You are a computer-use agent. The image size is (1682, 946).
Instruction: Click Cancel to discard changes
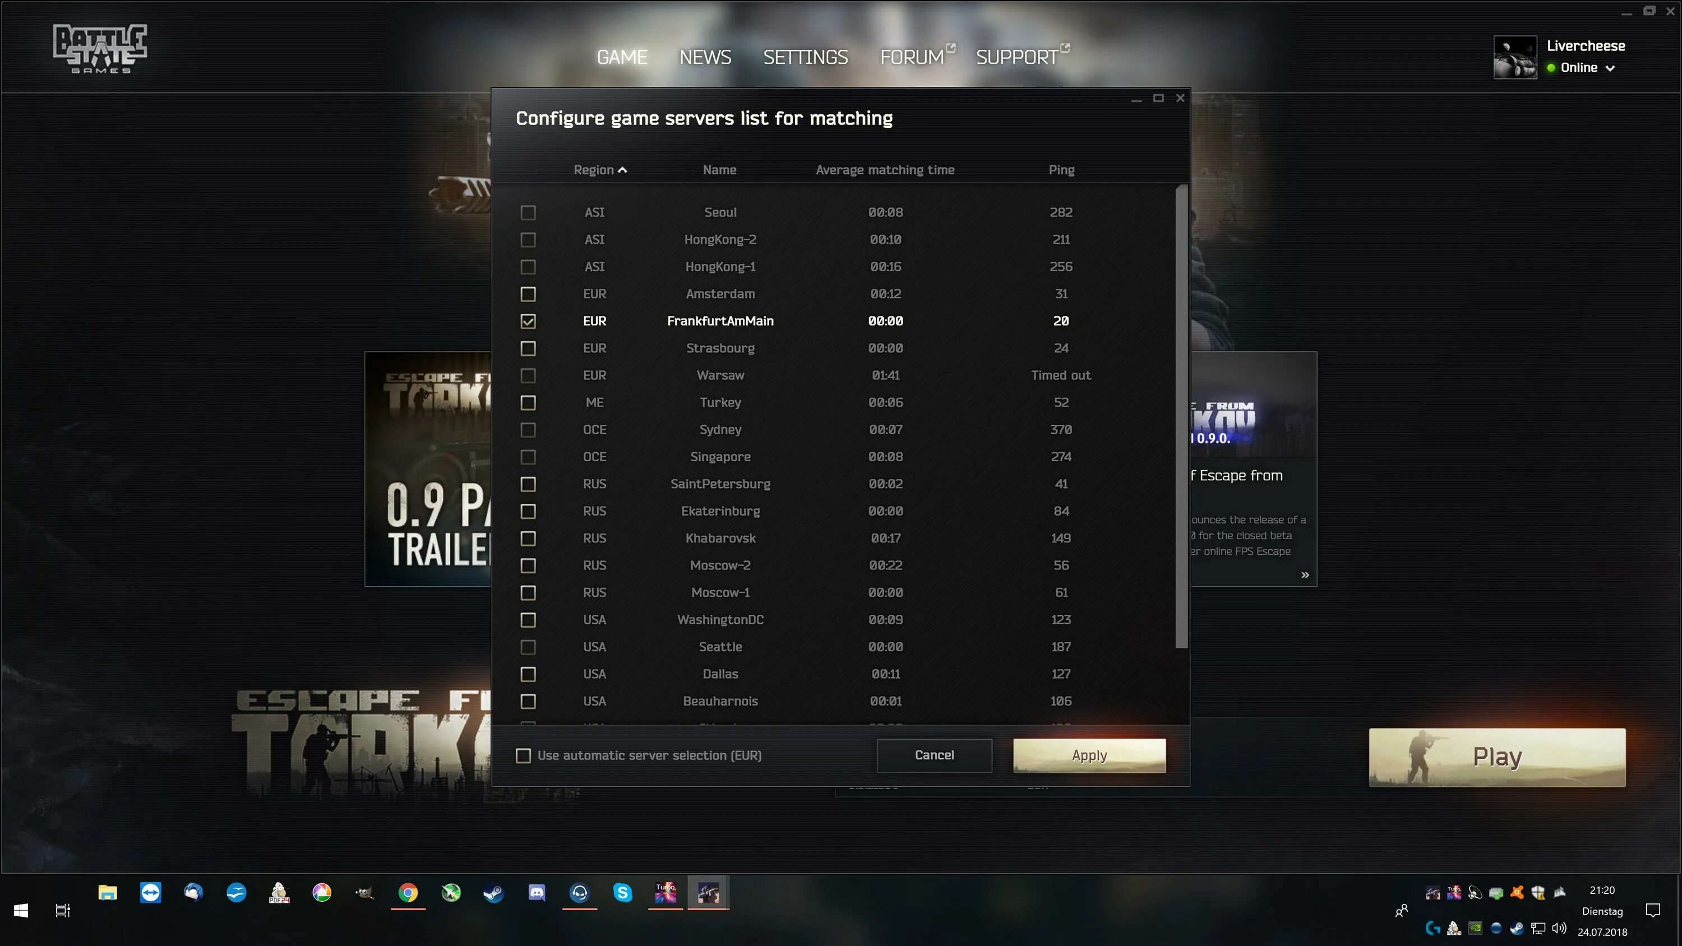(934, 754)
